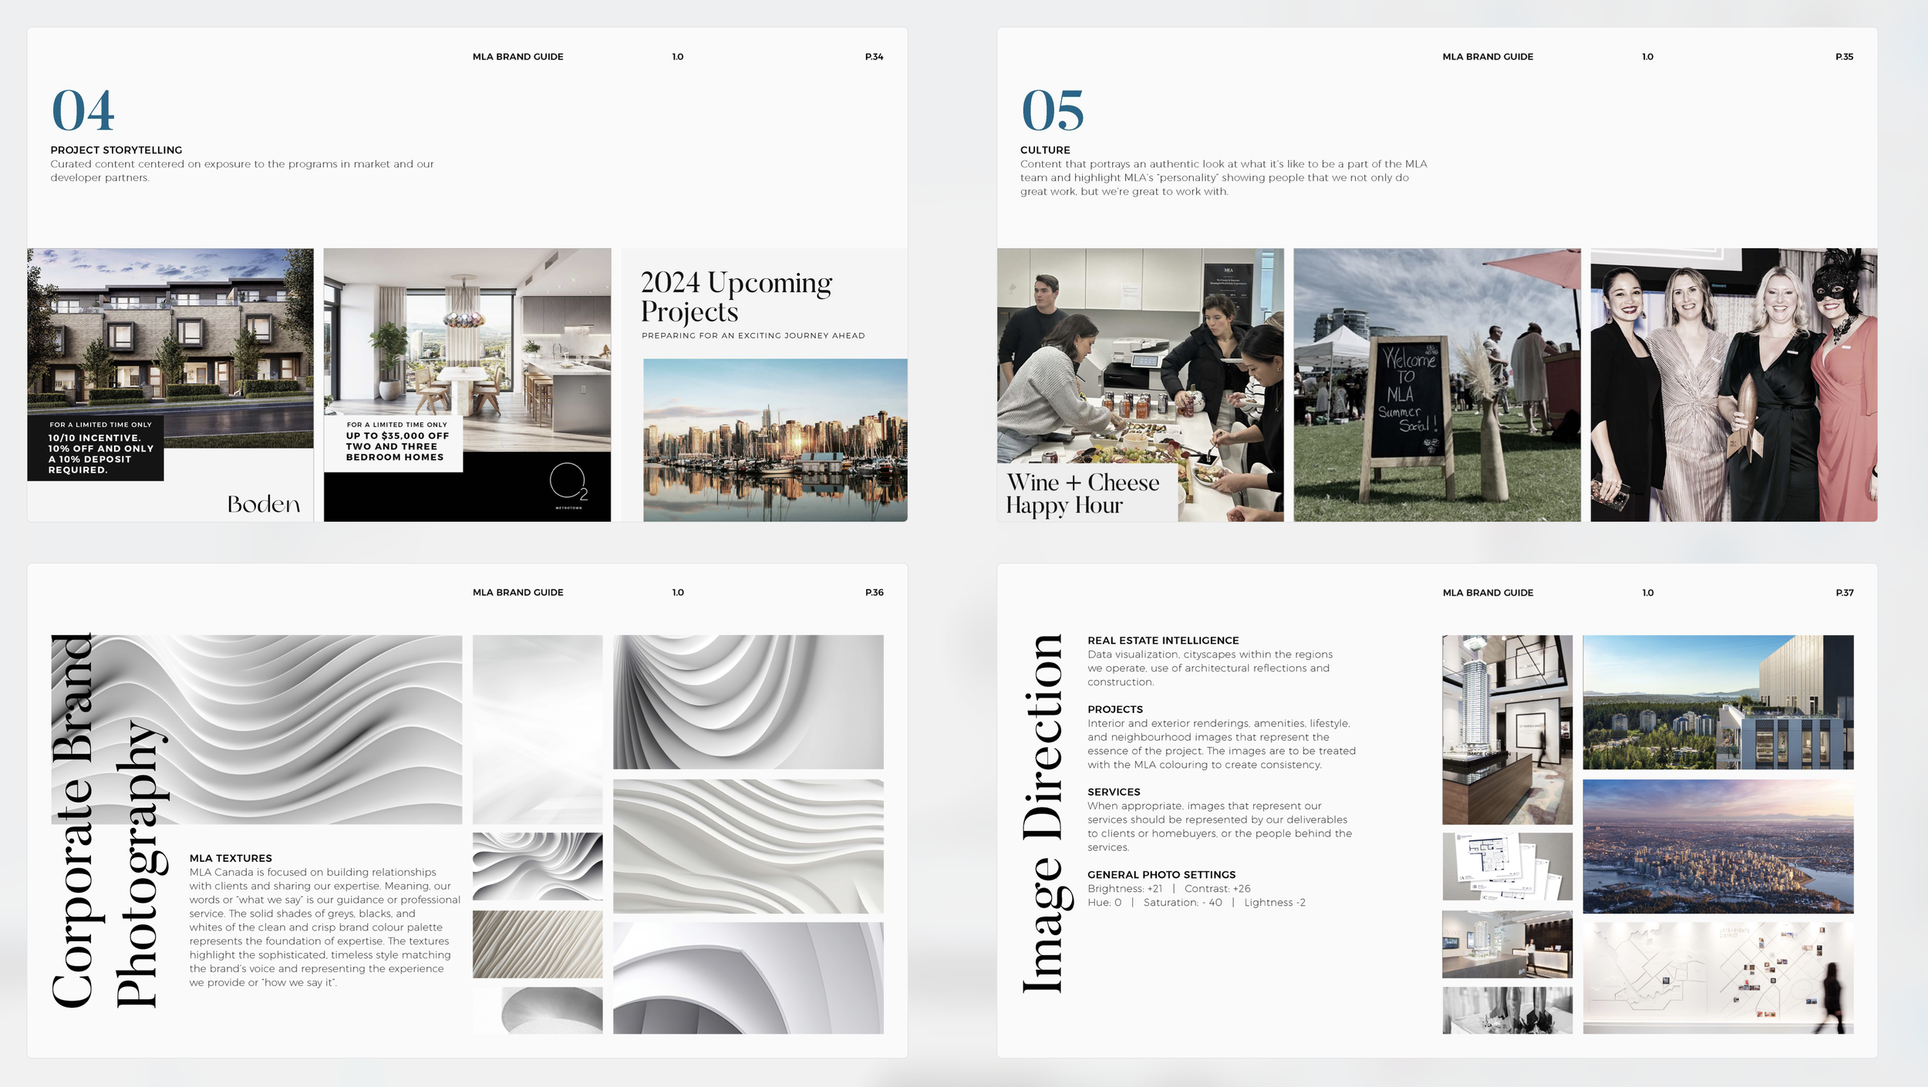Click the SERVICES heading
The height and width of the screenshot is (1087, 1928).
(x=1114, y=793)
